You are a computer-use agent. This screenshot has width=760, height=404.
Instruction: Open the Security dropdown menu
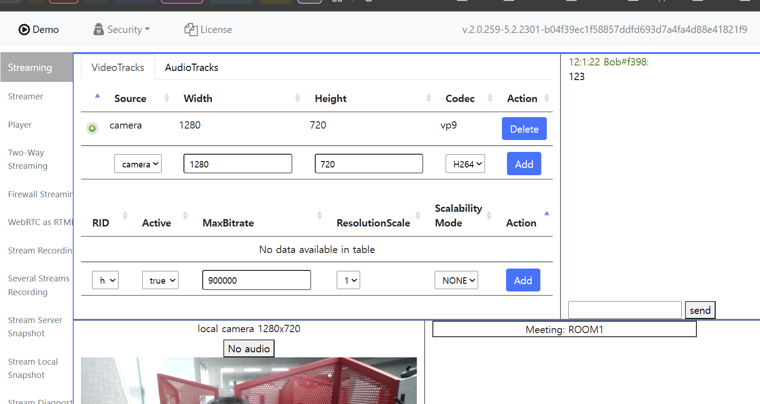point(121,29)
